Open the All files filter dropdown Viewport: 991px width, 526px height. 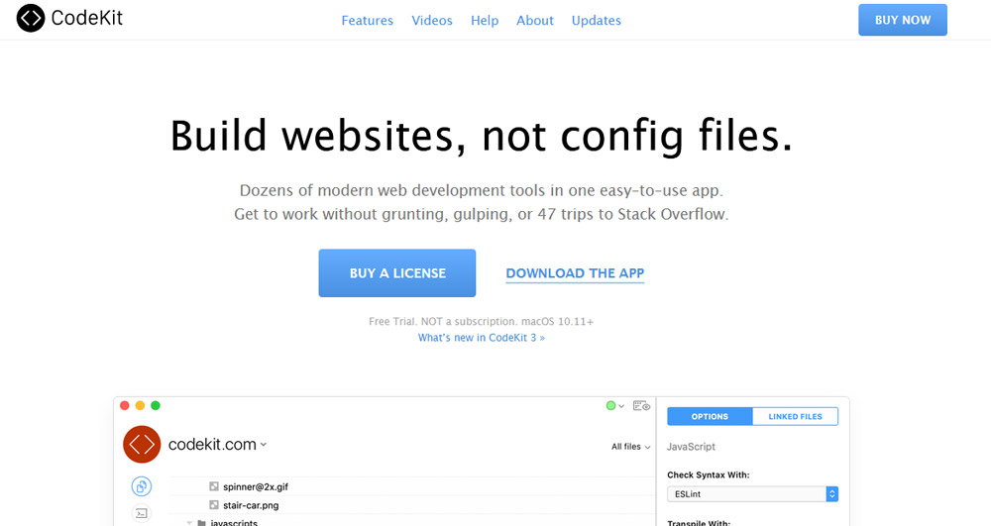pyautogui.click(x=630, y=447)
